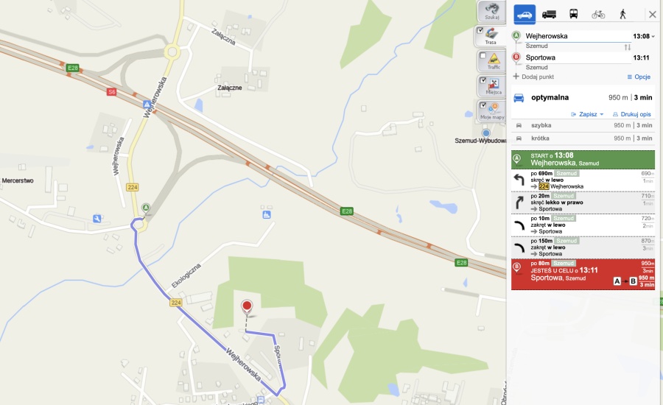Image resolution: width=663 pixels, height=405 pixels.
Task: Swap start and destination arrows
Action: [x=628, y=47]
